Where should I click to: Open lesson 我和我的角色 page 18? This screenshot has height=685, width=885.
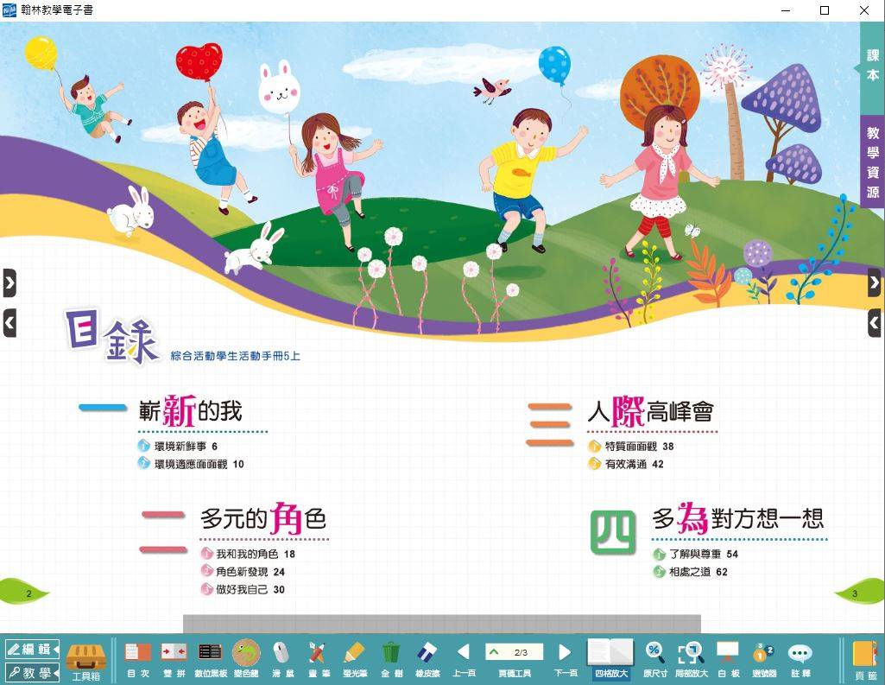click(x=248, y=554)
